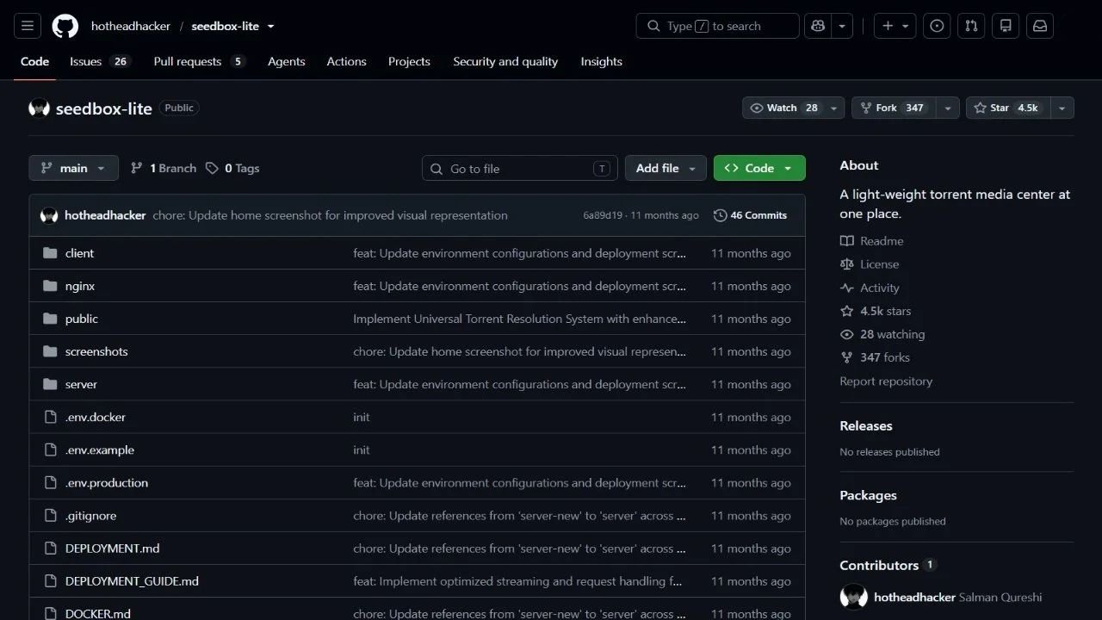
Task: Open the issues icon in header
Action: pyautogui.click(x=937, y=26)
